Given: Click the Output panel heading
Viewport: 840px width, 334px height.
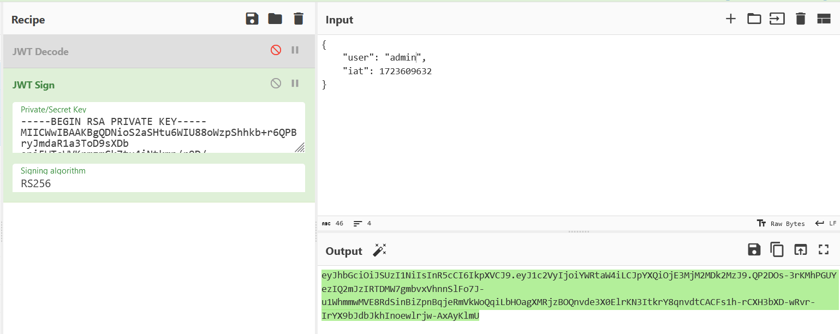Looking at the screenshot, I should pyautogui.click(x=344, y=251).
